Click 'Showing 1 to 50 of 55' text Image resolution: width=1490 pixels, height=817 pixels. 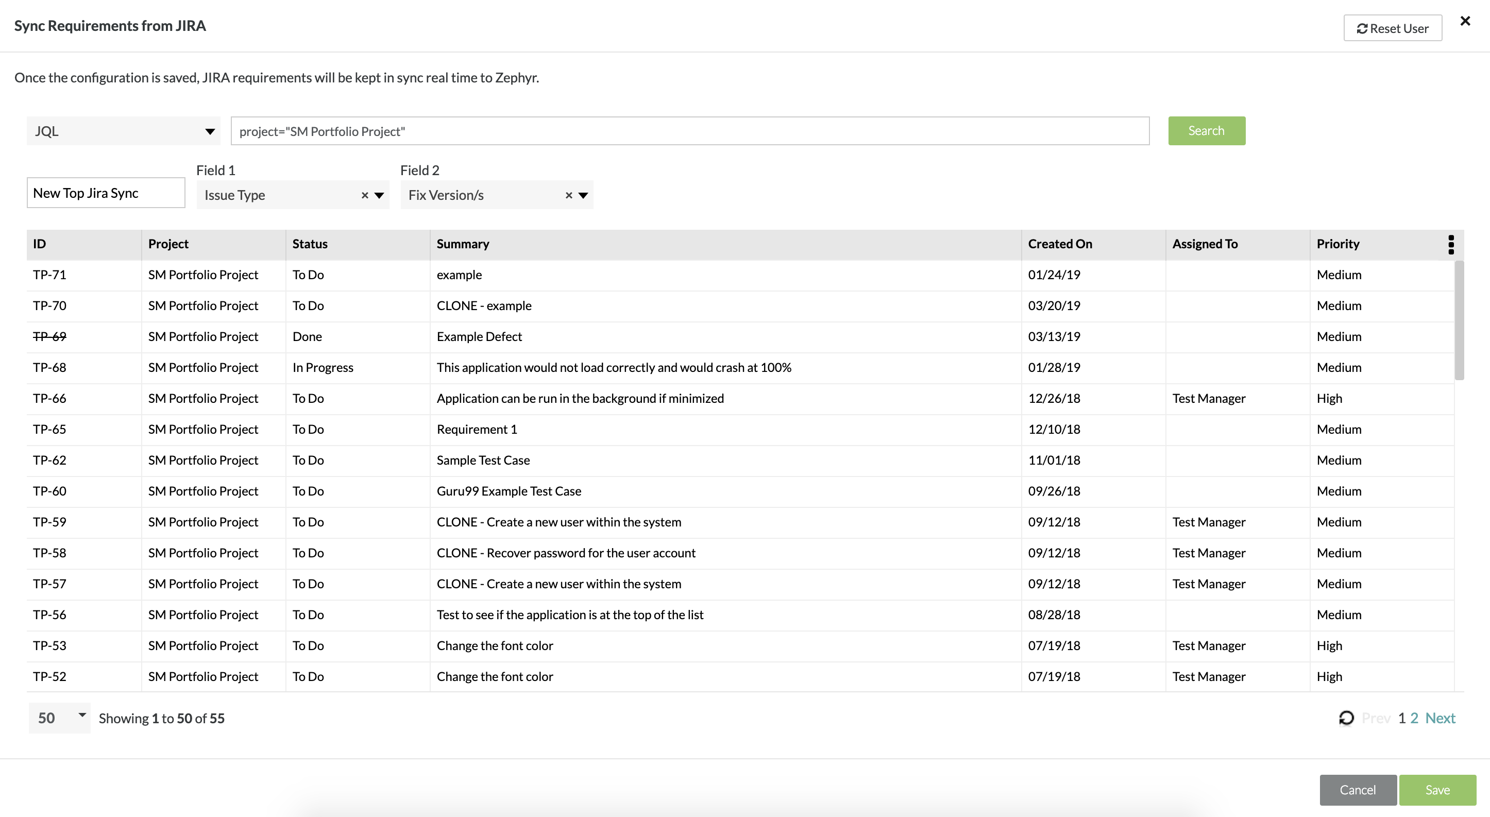tap(162, 719)
